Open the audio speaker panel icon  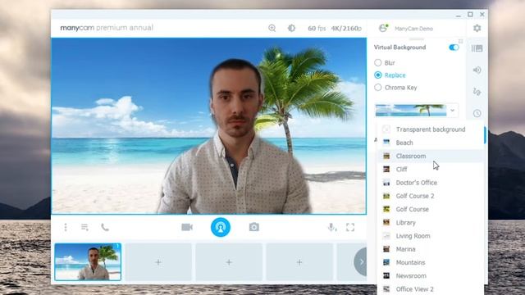click(x=477, y=70)
